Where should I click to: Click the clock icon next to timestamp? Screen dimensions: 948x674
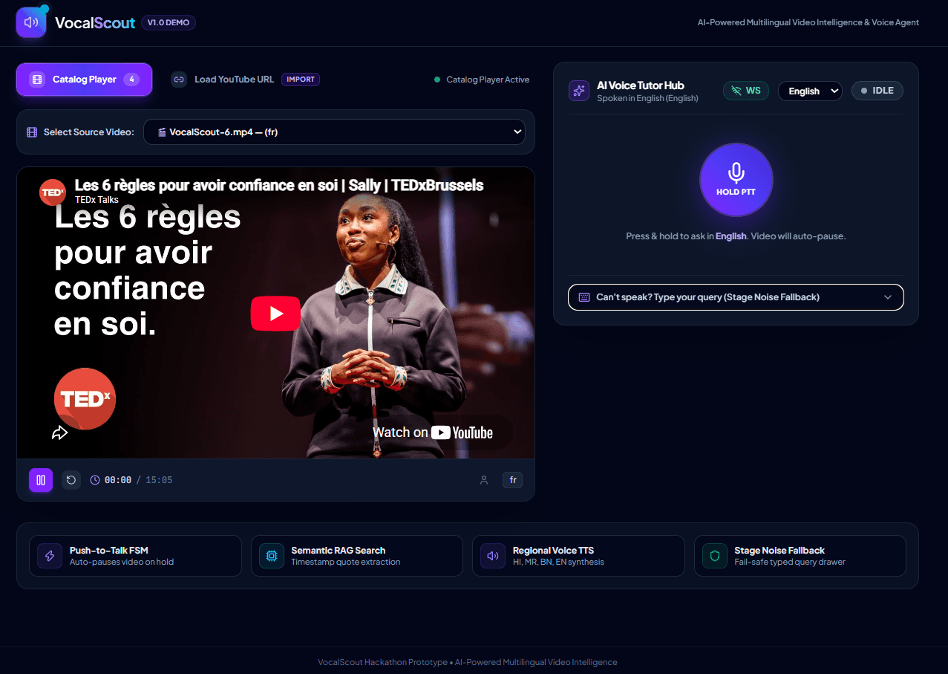pyautogui.click(x=95, y=480)
